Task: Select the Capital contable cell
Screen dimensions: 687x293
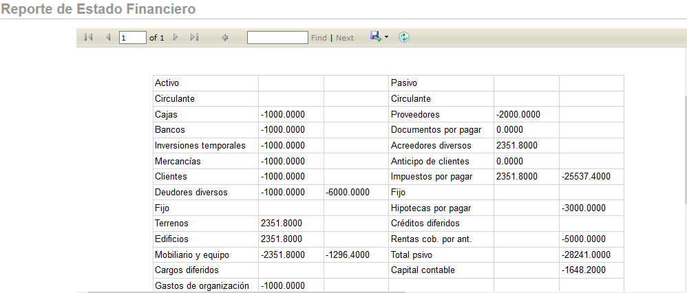Action: 441,270
